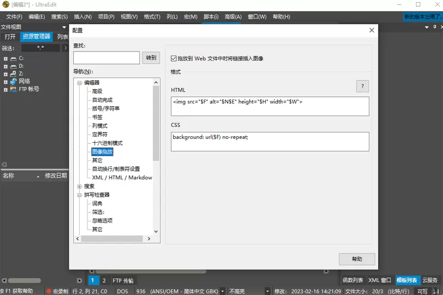Click the CSS format text box
Screen dimensions: 443x295
[270, 142]
